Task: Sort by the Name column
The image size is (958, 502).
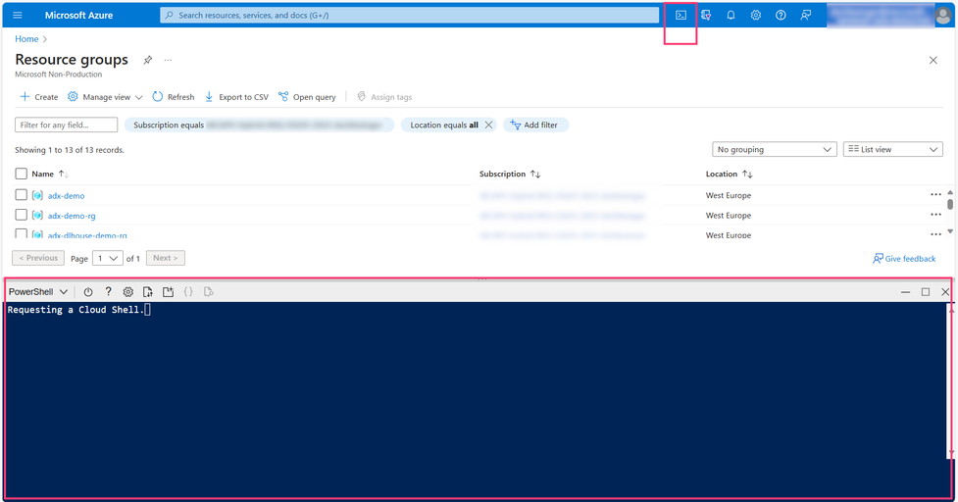Action: point(49,175)
